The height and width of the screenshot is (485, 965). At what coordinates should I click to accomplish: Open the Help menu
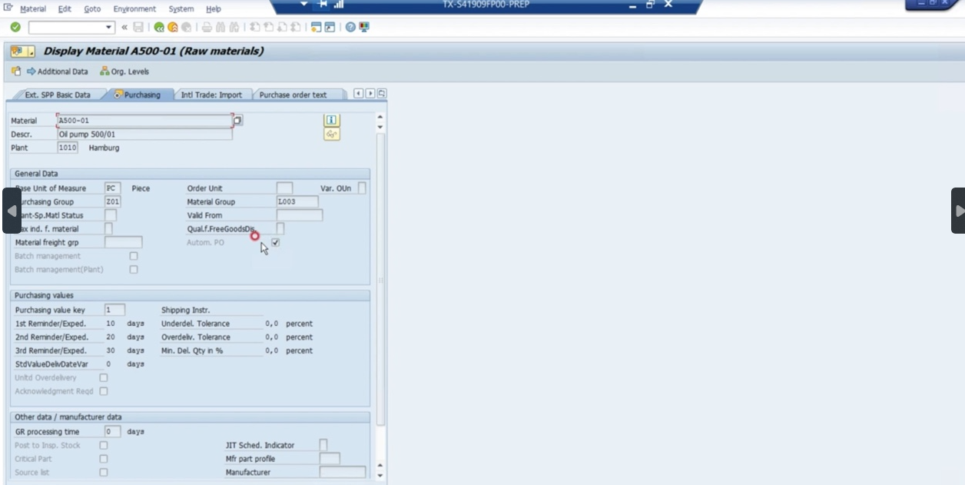coord(214,9)
